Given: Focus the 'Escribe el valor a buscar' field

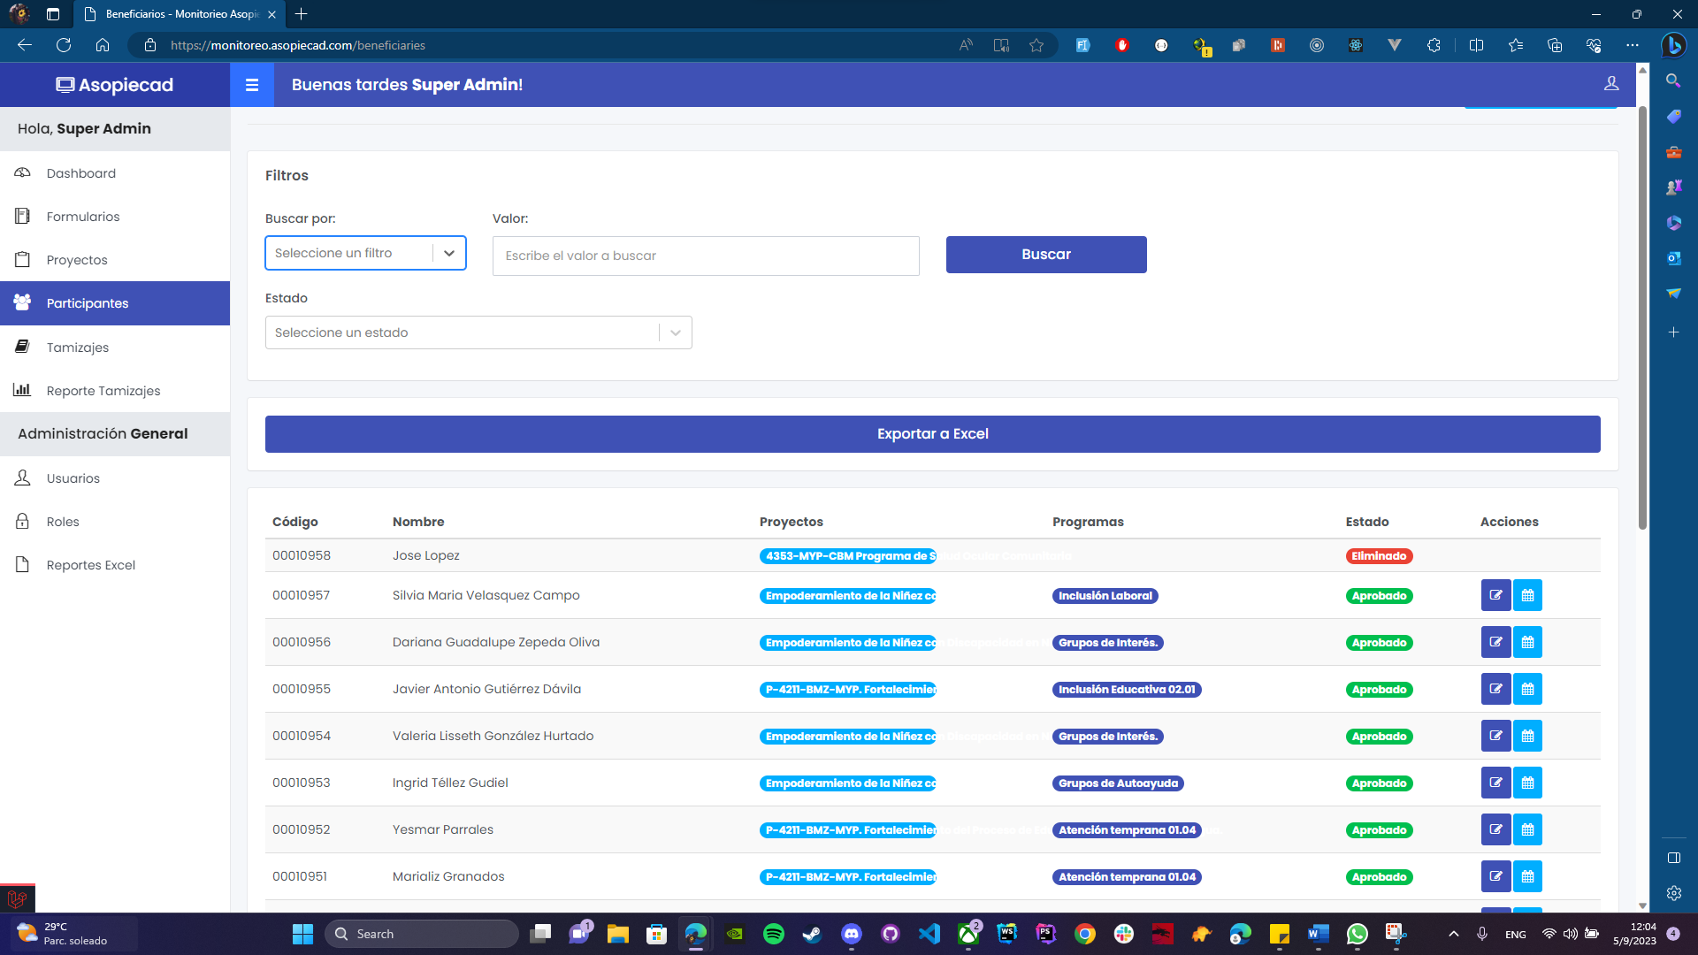Looking at the screenshot, I should (705, 256).
